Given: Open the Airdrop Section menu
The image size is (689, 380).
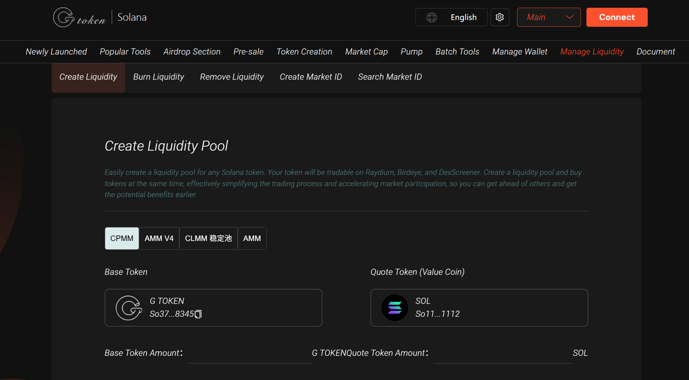Looking at the screenshot, I should (x=192, y=51).
